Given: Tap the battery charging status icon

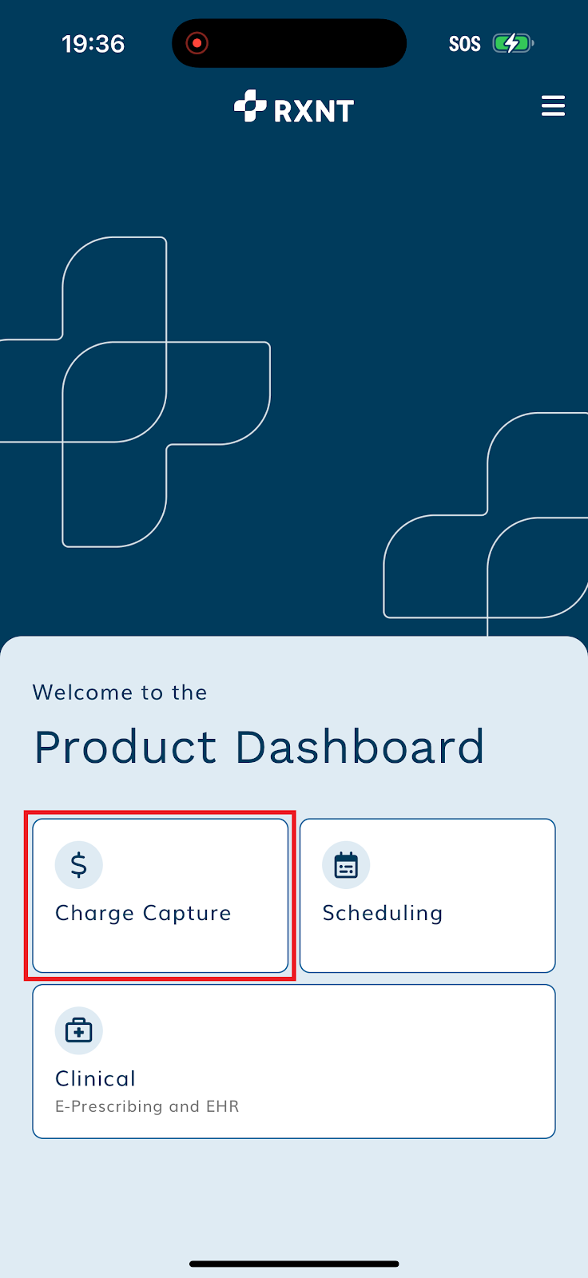Looking at the screenshot, I should coord(512,43).
